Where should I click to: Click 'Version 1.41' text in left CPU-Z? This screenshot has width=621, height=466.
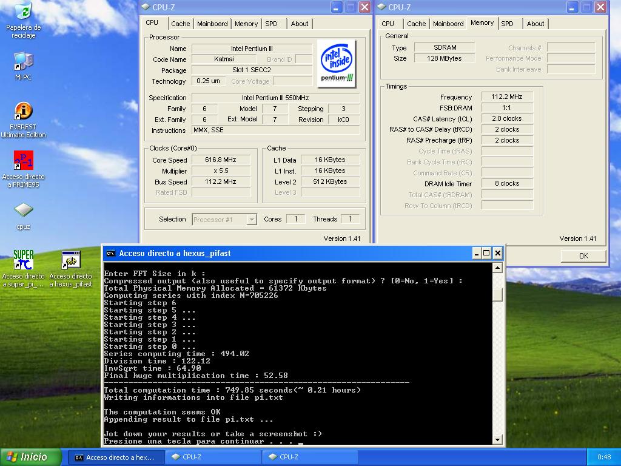tap(342, 238)
